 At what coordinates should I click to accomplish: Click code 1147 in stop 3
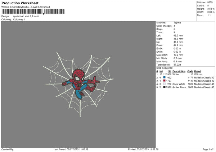click(190, 81)
